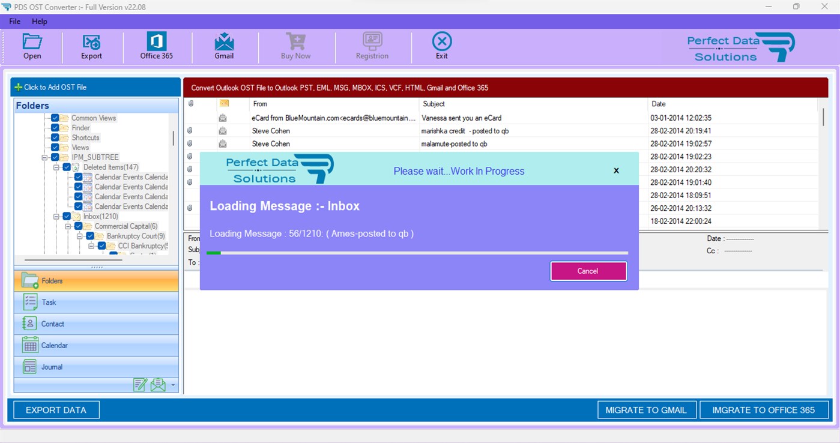840x443 pixels.
Task: Switch to the Contact panel tab
Action: pyautogui.click(x=53, y=324)
